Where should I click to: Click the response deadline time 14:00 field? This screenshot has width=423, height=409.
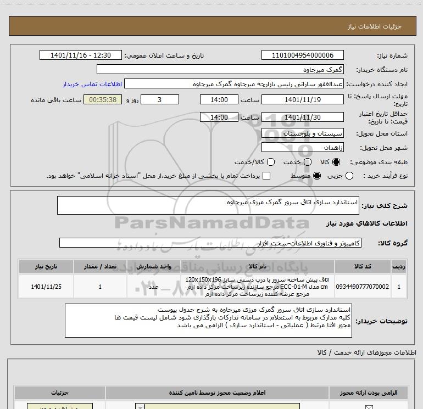[219, 100]
